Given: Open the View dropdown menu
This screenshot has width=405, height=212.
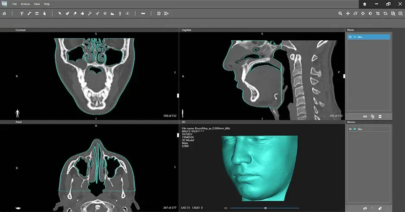Looking at the screenshot, I should [37, 4].
